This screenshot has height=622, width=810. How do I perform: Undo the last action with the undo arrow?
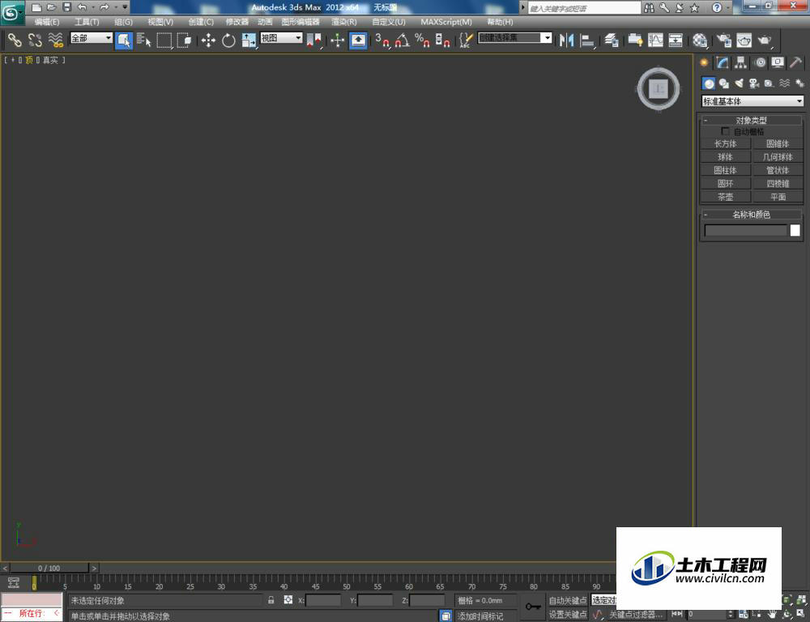(x=82, y=8)
